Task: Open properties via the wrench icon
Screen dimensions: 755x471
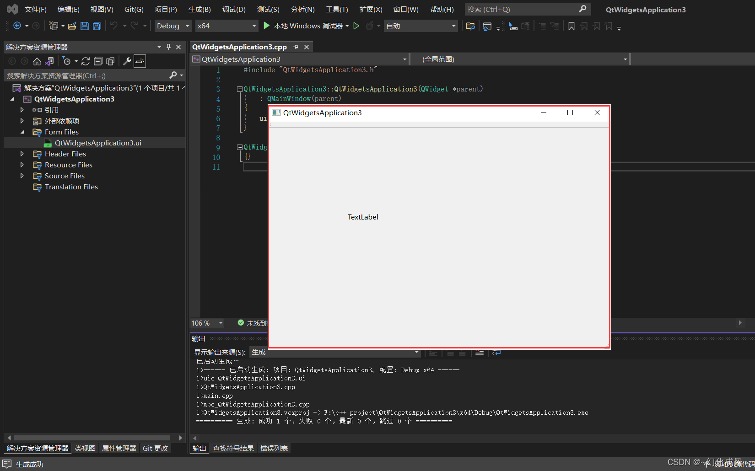Action: pyautogui.click(x=127, y=61)
